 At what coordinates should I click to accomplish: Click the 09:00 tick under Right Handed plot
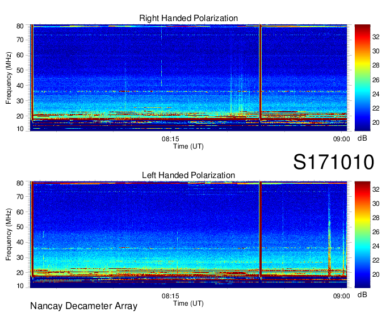tap(342, 139)
